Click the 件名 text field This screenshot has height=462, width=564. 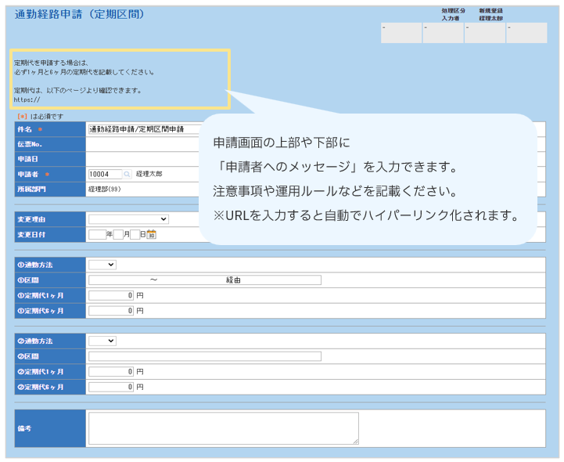coord(141,128)
